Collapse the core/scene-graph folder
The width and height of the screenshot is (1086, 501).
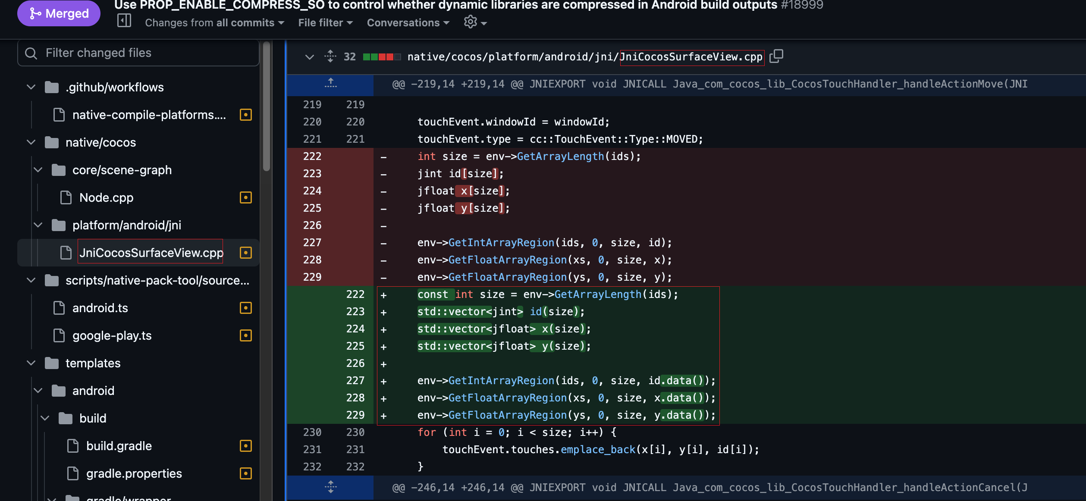pyautogui.click(x=38, y=170)
